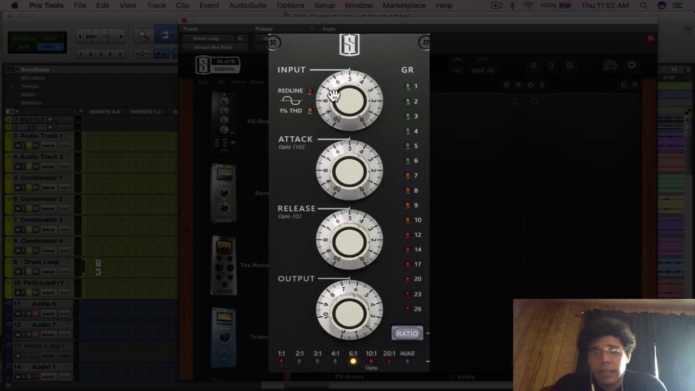The height and width of the screenshot is (391, 695).
Task: Switch to the Harm module category tab
Action: tap(239, 82)
